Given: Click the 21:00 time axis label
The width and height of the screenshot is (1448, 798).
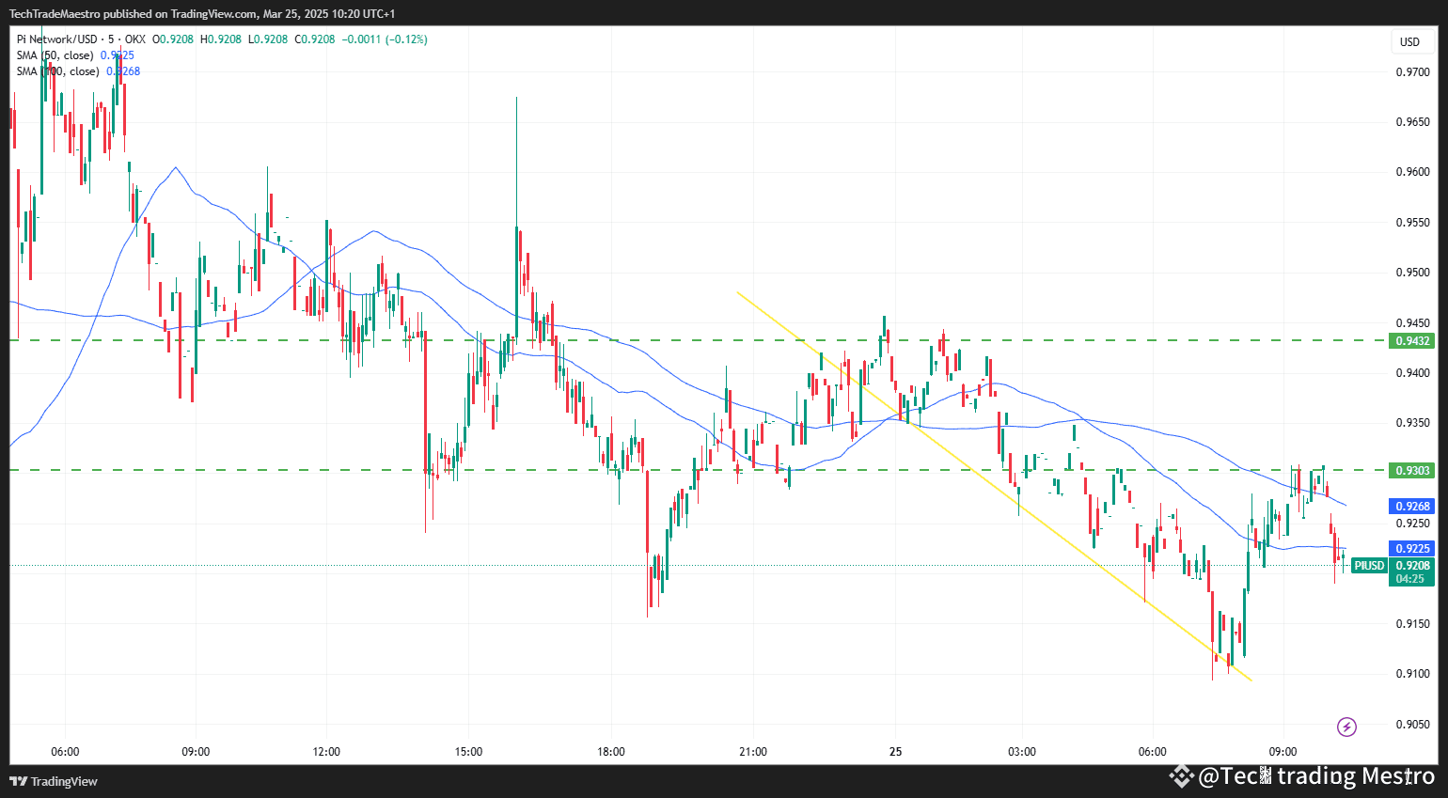Looking at the screenshot, I should (753, 752).
